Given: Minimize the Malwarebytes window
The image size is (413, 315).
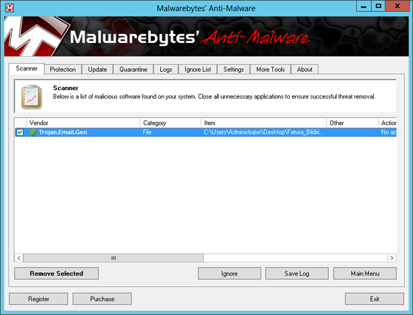Looking at the screenshot, I should point(364,7).
